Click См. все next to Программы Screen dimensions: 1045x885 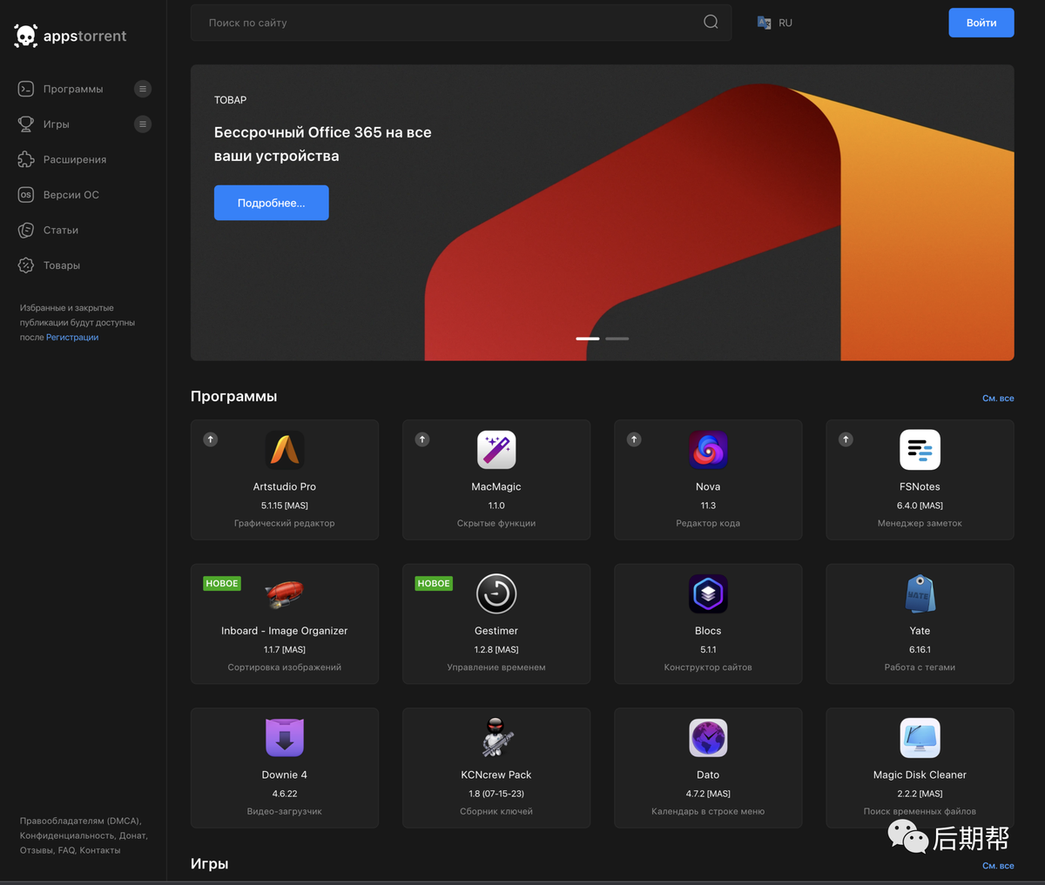click(998, 399)
